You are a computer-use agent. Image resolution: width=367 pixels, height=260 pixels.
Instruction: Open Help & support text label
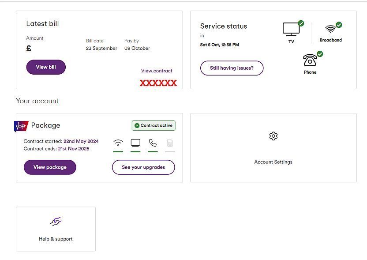(x=56, y=239)
